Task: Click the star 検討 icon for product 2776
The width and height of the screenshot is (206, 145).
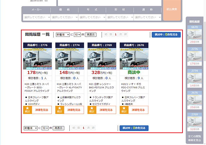Action: pos(27,110)
